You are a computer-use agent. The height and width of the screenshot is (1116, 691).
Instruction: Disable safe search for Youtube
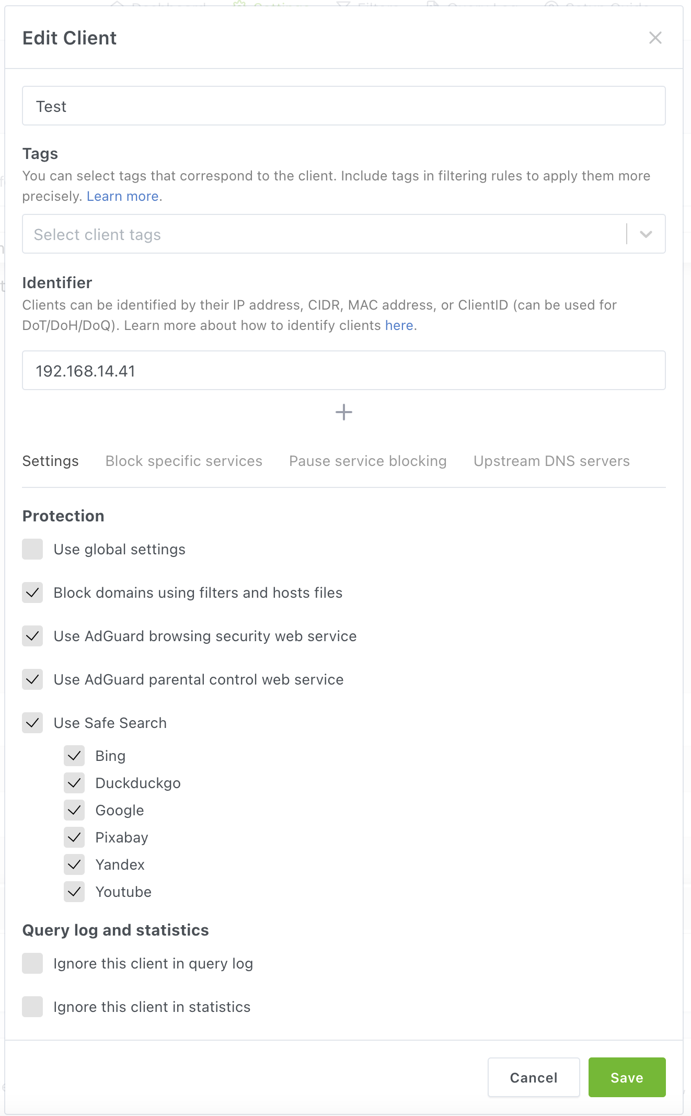tap(74, 892)
